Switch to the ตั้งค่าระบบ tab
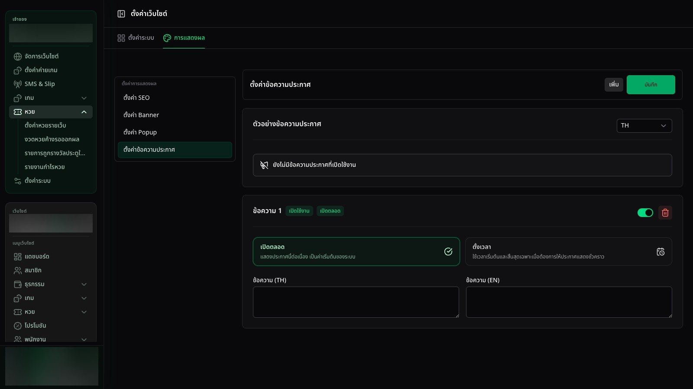This screenshot has width=693, height=389. [x=136, y=38]
